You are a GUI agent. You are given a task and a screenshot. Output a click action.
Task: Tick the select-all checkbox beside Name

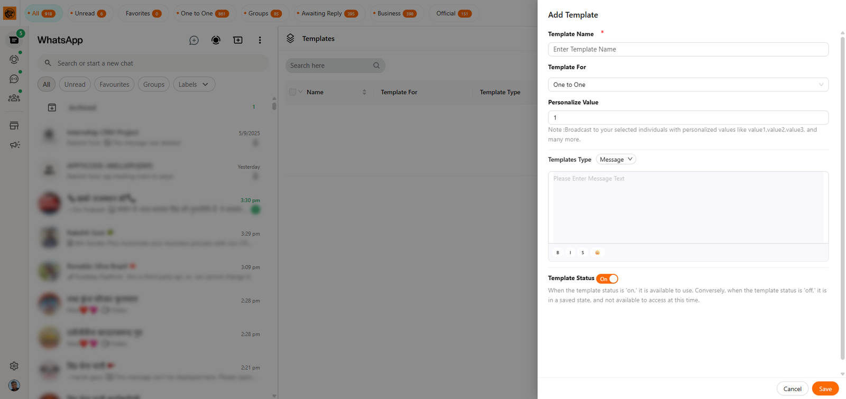[x=292, y=92]
